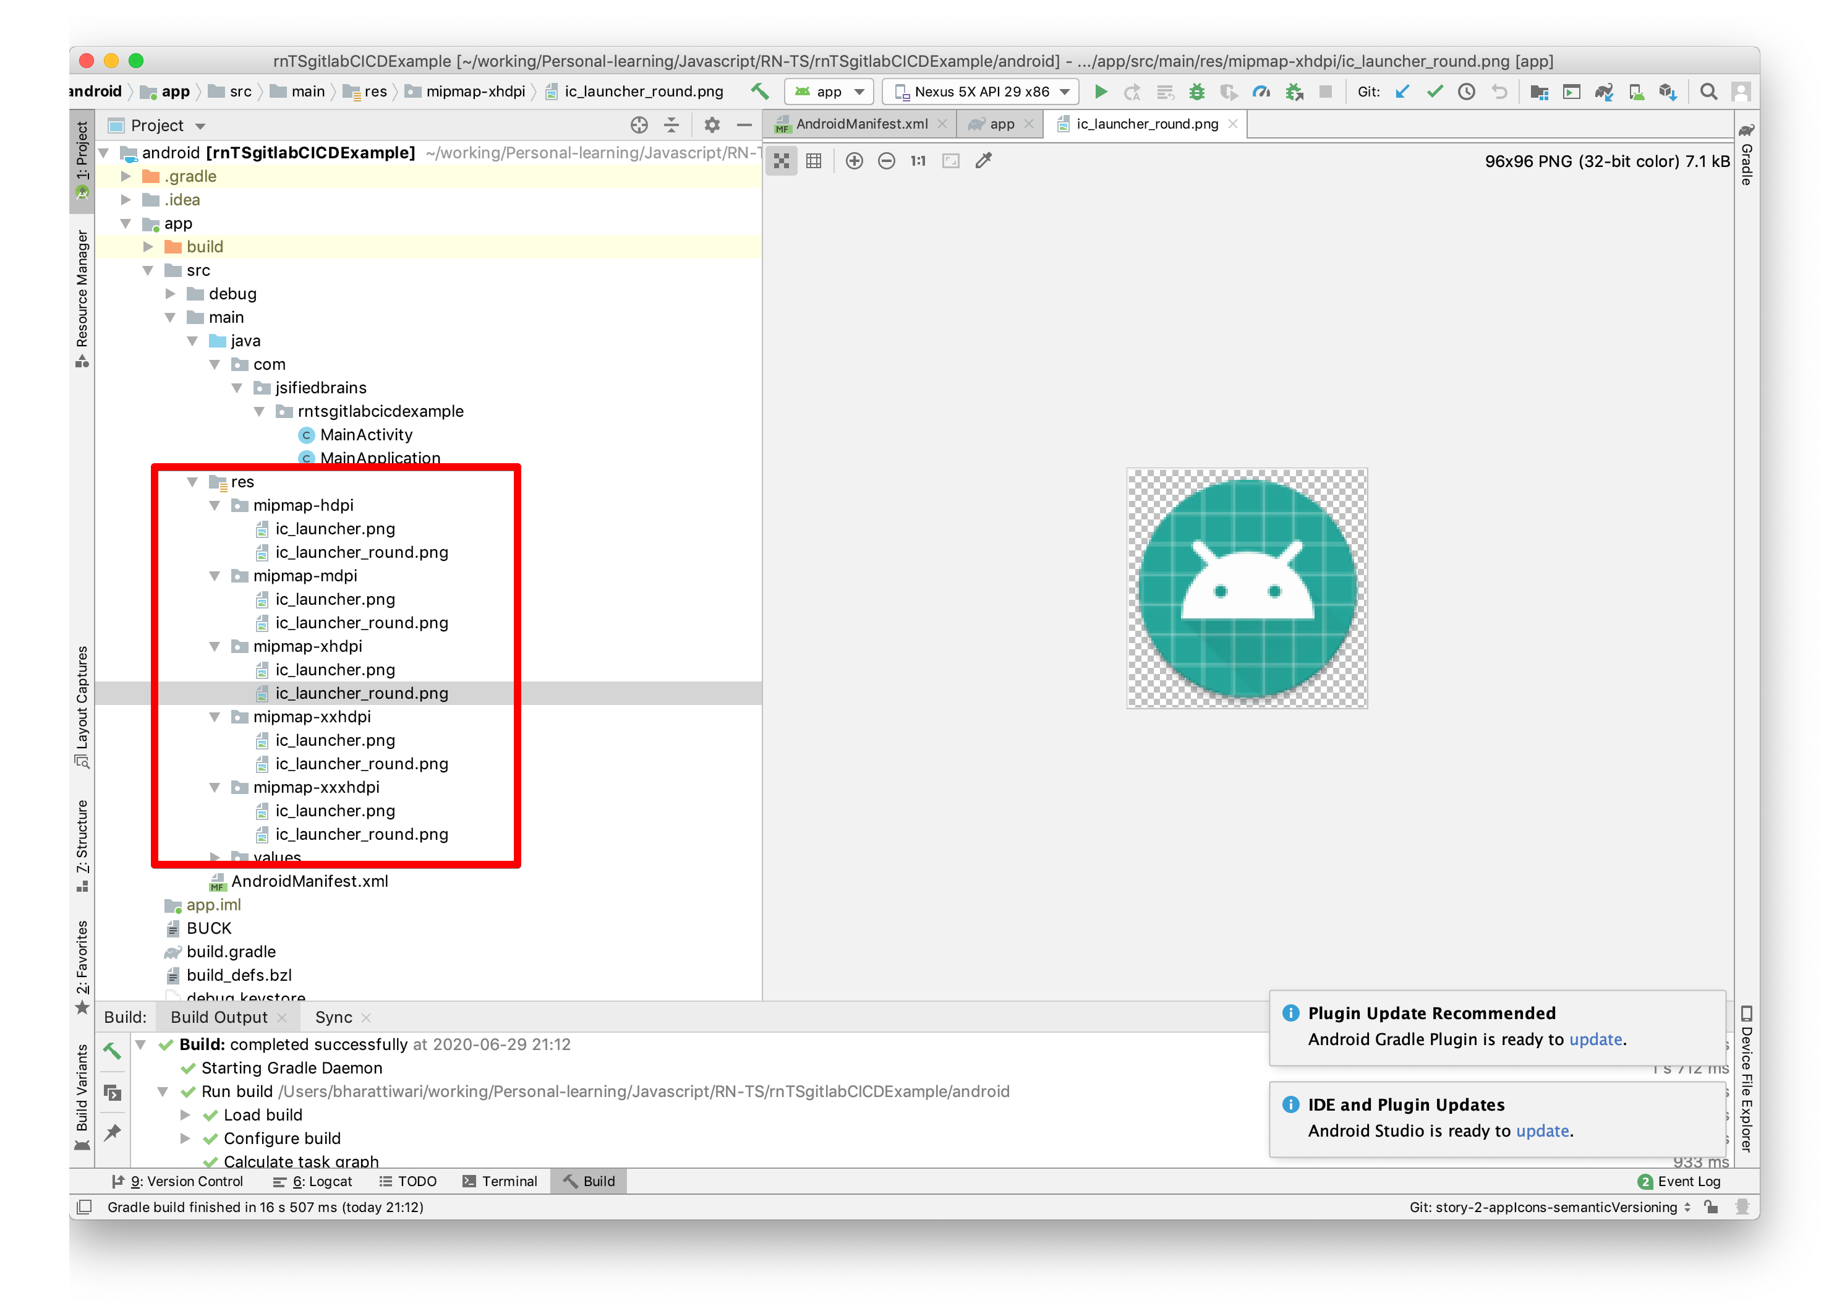
Task: Click locate file crosshair in Project panel
Action: (639, 125)
